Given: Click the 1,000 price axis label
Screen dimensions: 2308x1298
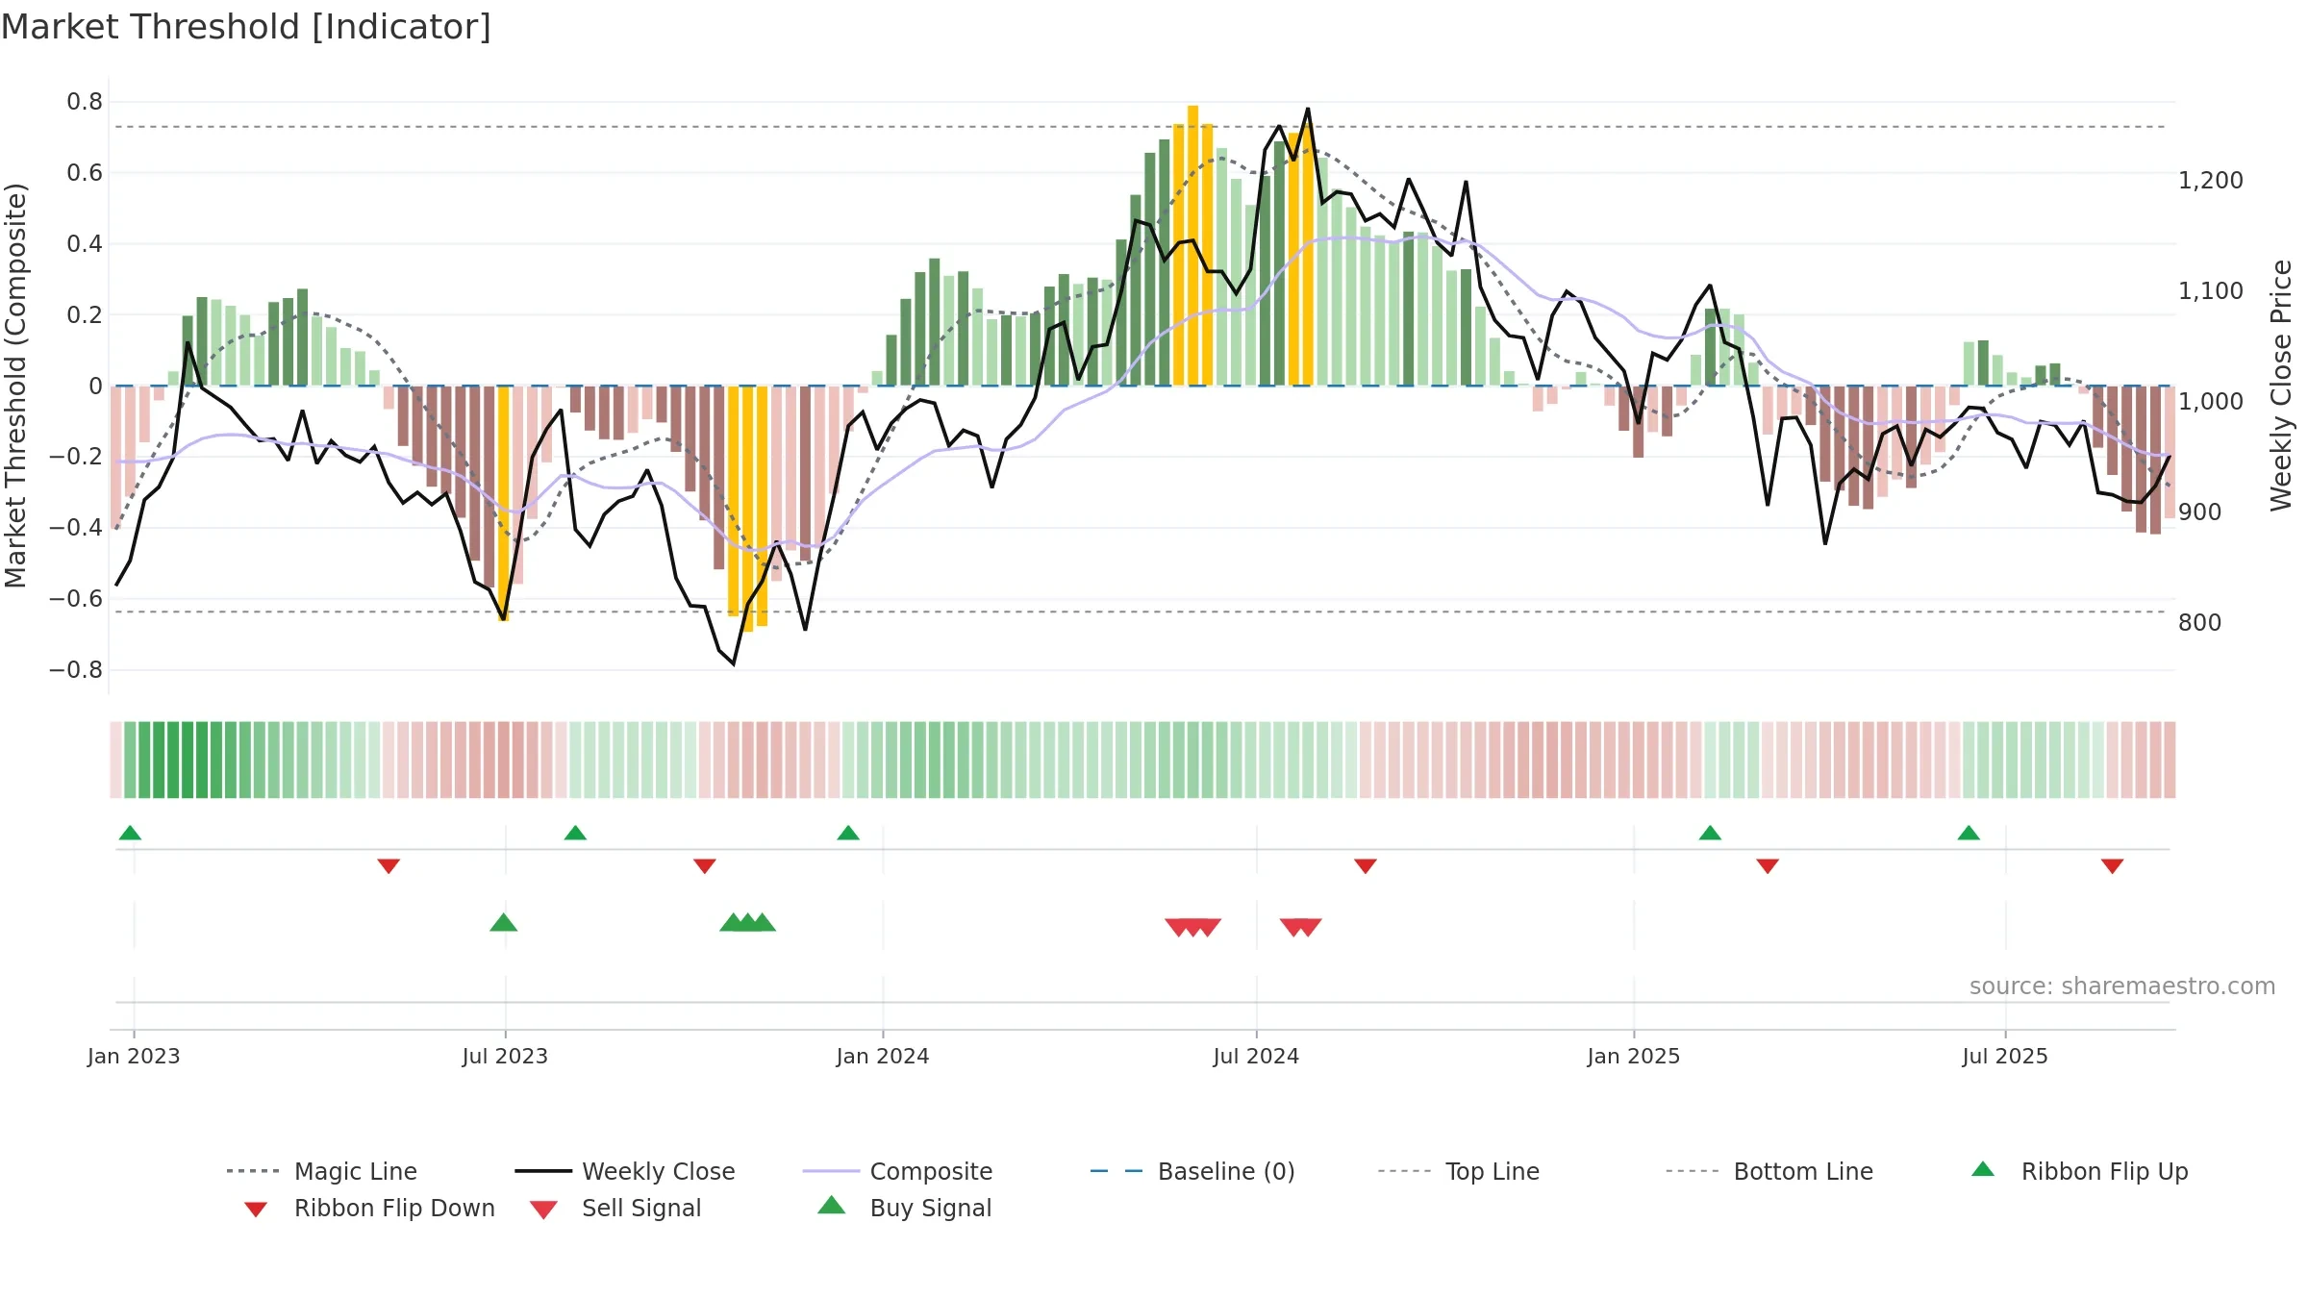Looking at the screenshot, I should point(2211,401).
